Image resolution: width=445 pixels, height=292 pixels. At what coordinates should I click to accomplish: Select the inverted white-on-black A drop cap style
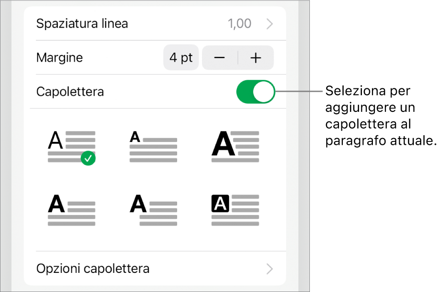tap(235, 210)
